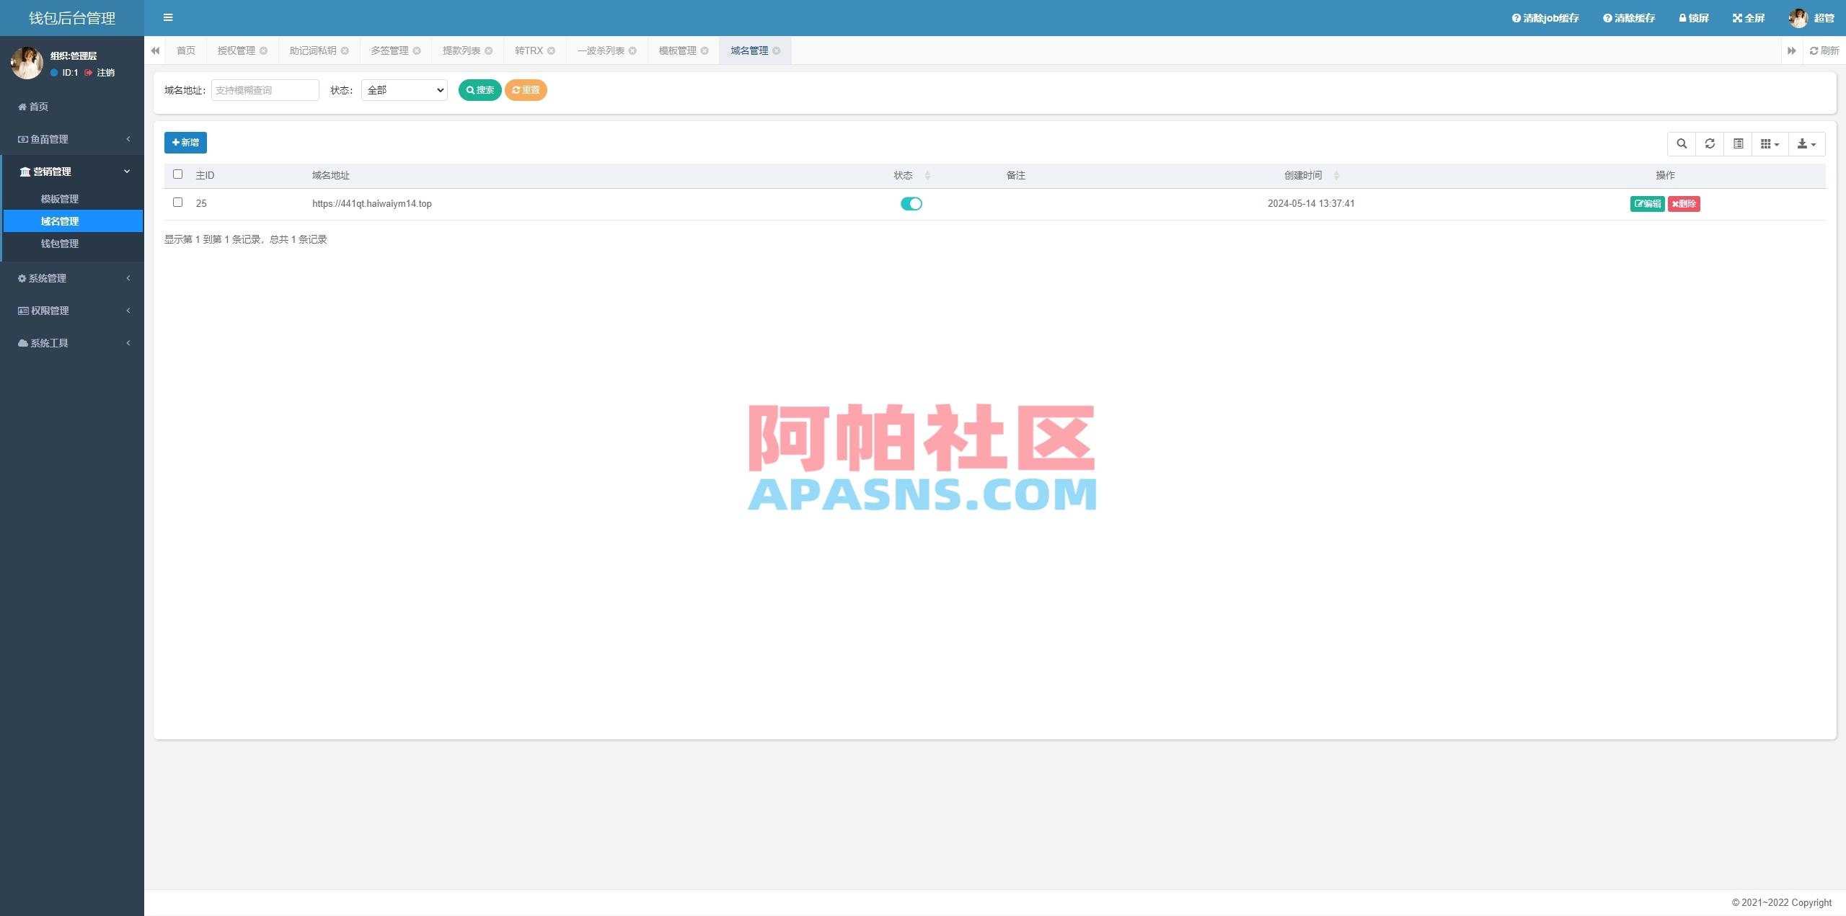This screenshot has height=916, width=1846.
Task: Click the 全屏 fullscreen icon
Action: 1737,17
